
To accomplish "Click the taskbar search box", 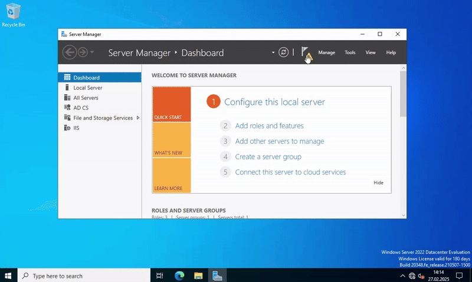I will click(84, 276).
